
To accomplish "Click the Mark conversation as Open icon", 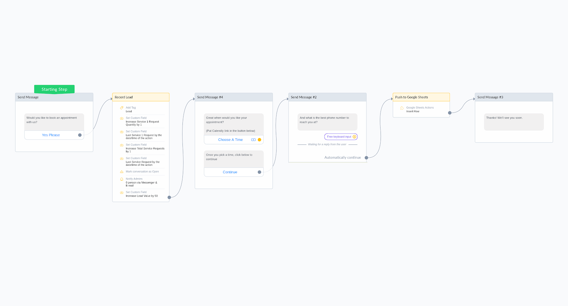I will tap(122, 172).
